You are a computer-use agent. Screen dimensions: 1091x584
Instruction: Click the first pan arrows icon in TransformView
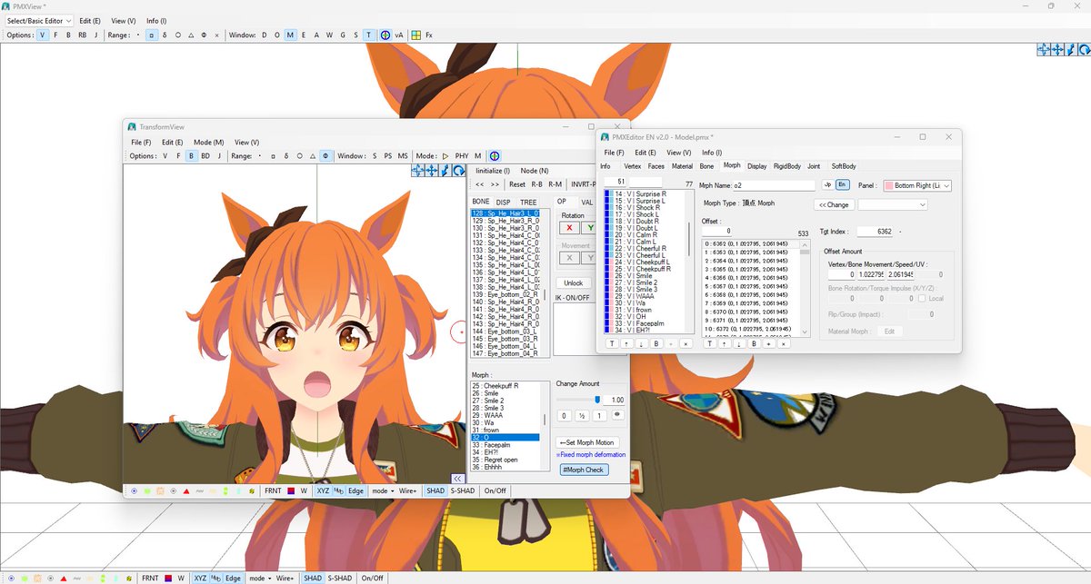point(417,170)
